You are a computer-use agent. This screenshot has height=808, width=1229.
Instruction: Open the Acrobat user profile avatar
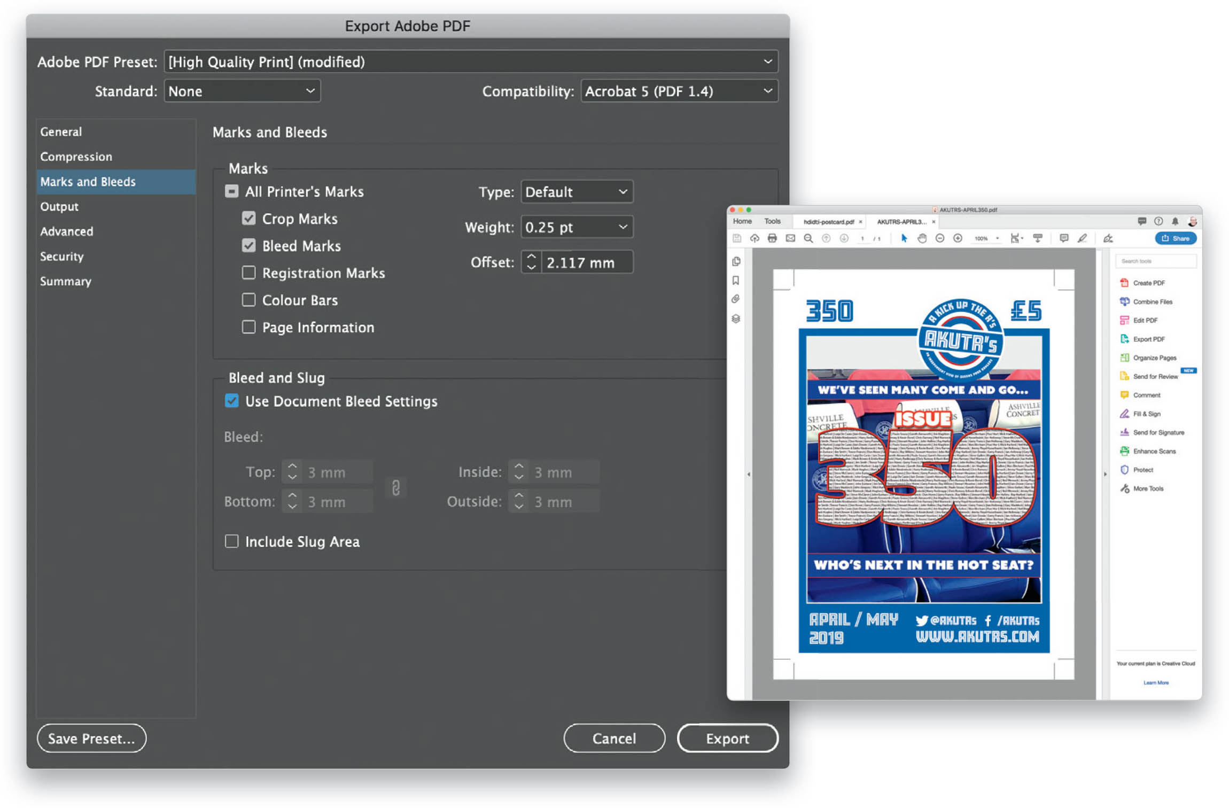point(1192,221)
